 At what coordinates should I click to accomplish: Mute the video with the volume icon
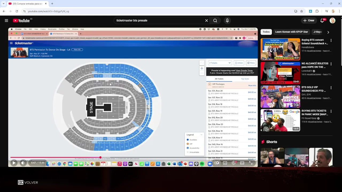click(23, 163)
